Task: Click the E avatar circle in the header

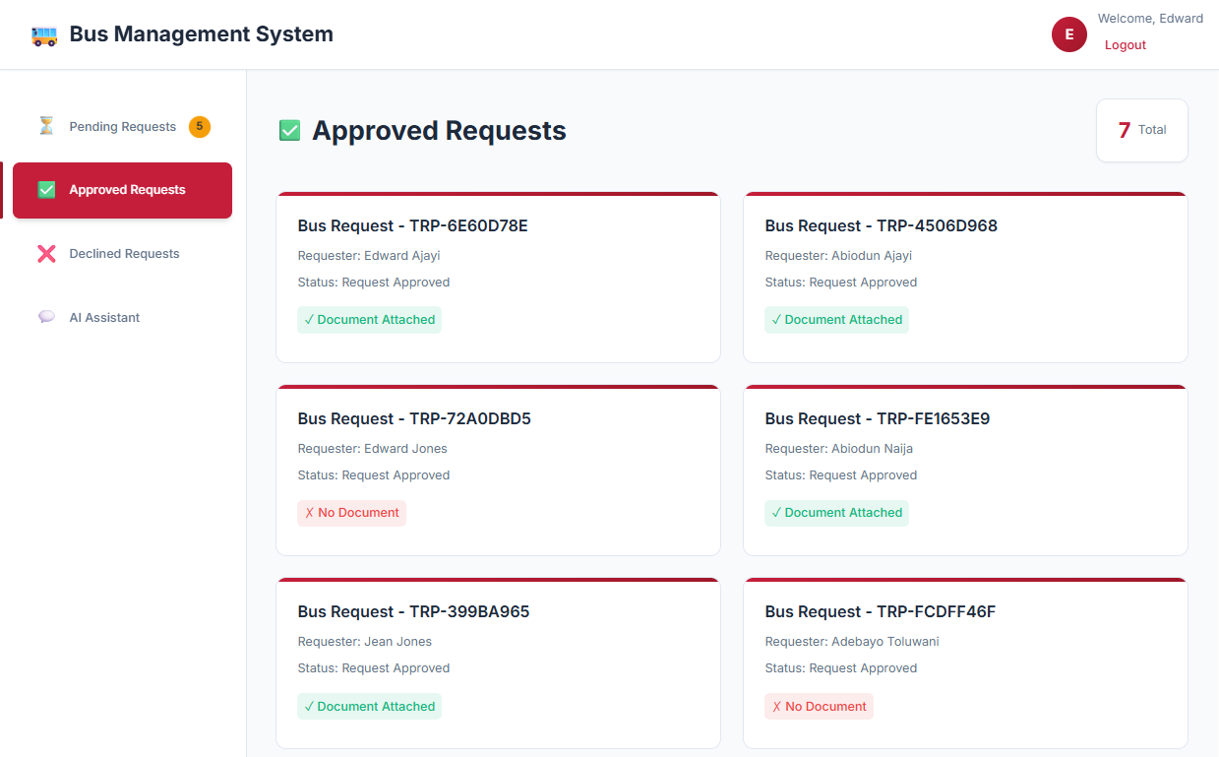Action: point(1069,34)
